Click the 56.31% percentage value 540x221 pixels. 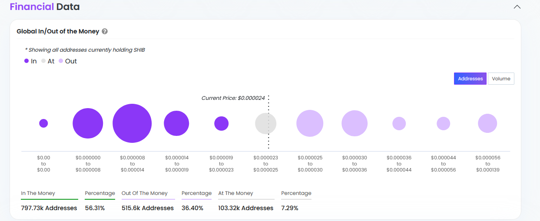[x=95, y=208]
